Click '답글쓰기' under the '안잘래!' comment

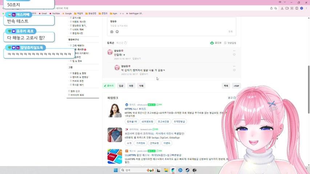pos(137,59)
